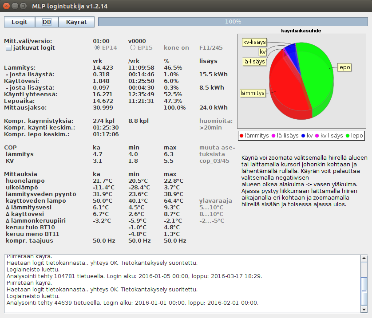The width and height of the screenshot is (372, 318).
Task: Click the 100% progress bar
Action: (233, 22)
